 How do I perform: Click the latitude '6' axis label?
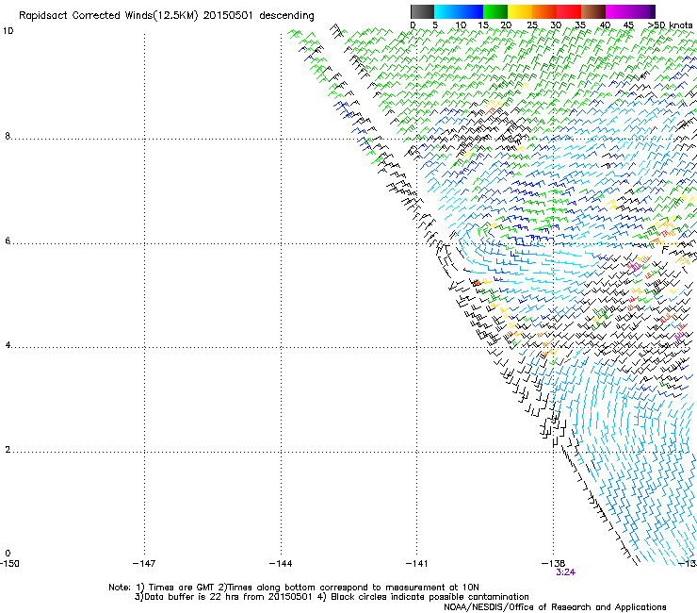[x=8, y=240]
